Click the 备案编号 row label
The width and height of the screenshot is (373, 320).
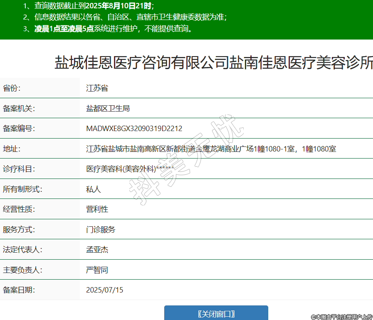pos(19,129)
